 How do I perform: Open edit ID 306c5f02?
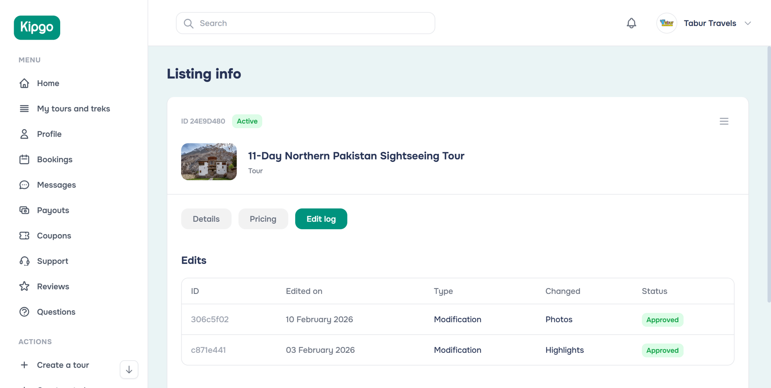[x=210, y=319]
